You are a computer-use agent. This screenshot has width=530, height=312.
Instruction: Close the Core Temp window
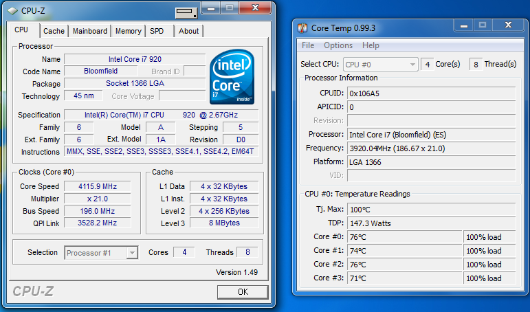point(507,25)
